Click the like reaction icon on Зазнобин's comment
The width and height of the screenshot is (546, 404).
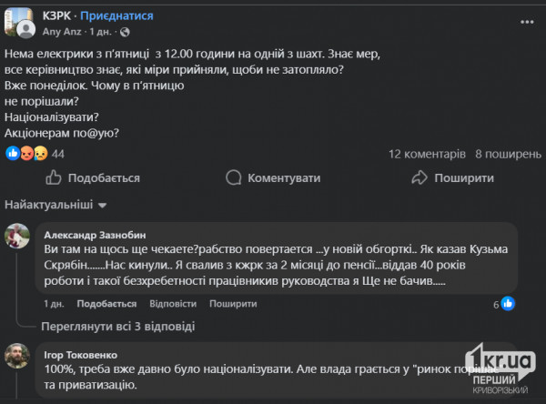pyautogui.click(x=510, y=304)
